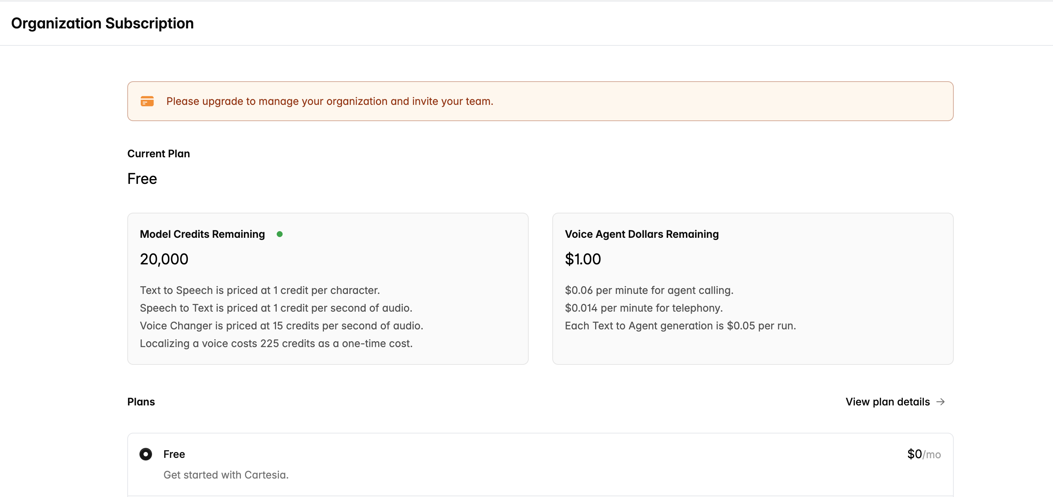The height and width of the screenshot is (497, 1053).
Task: Click the Organization Subscription page title
Action: pyautogui.click(x=102, y=23)
